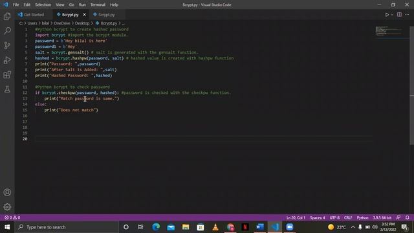
Task: Open the Help menu
Action: tap(114, 5)
